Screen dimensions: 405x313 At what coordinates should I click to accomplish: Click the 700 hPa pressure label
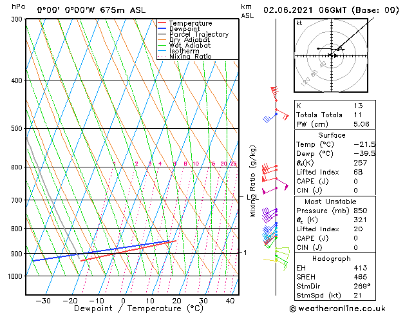tap(18, 200)
